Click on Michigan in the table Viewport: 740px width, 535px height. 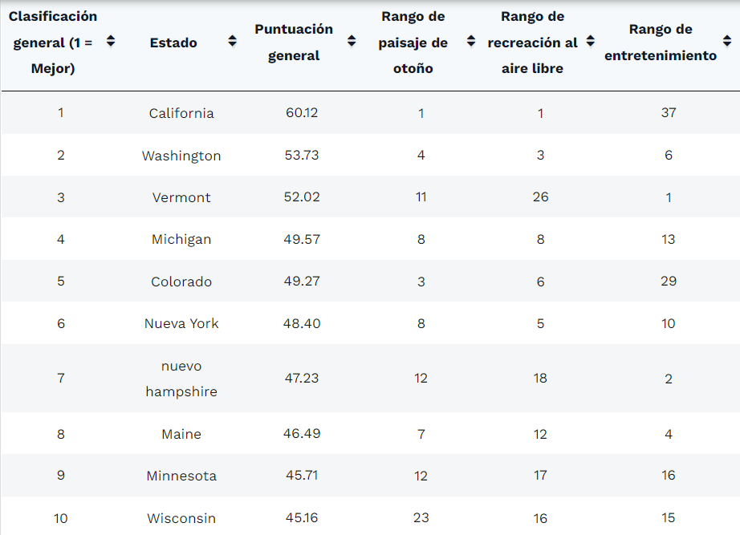(181, 239)
